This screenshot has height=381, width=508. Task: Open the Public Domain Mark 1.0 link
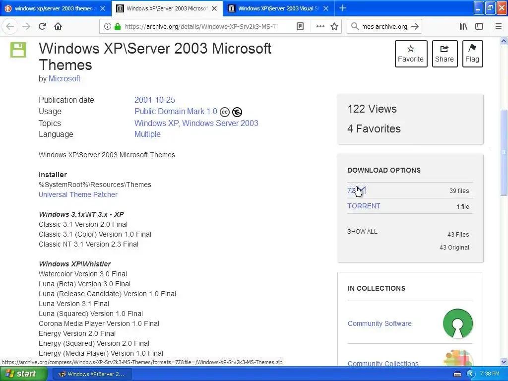coord(176,112)
